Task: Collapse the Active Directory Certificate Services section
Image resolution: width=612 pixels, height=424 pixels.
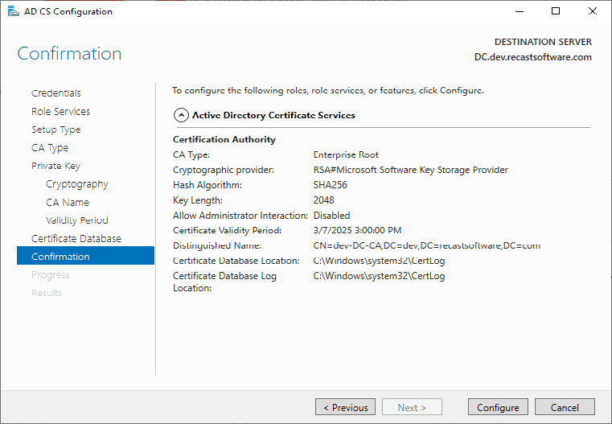Action: pyautogui.click(x=181, y=115)
